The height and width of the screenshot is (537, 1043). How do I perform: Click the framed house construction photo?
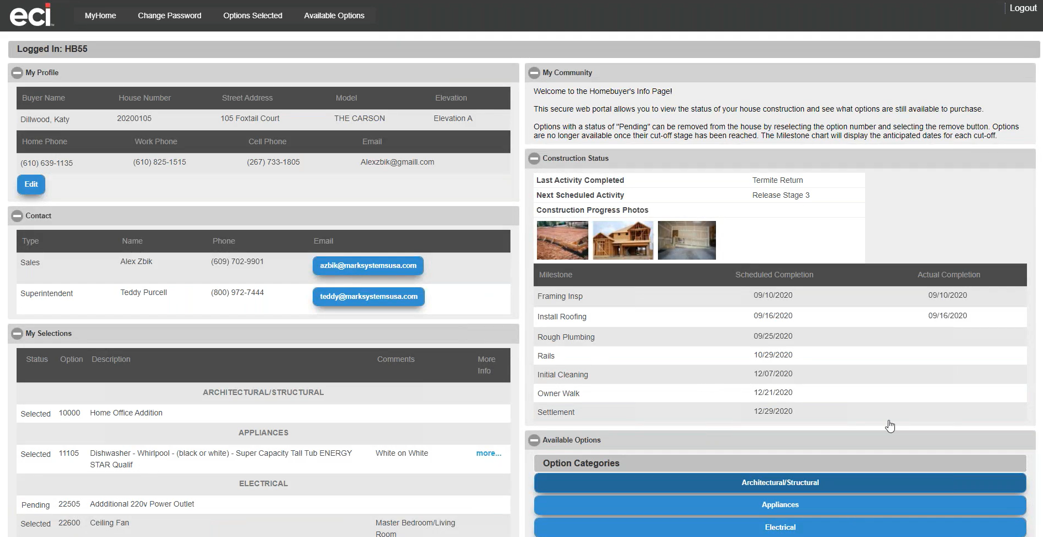coord(623,240)
